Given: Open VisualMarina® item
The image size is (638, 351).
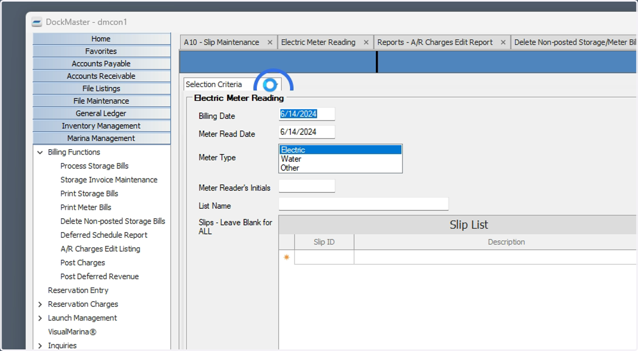Looking at the screenshot, I should pyautogui.click(x=72, y=332).
